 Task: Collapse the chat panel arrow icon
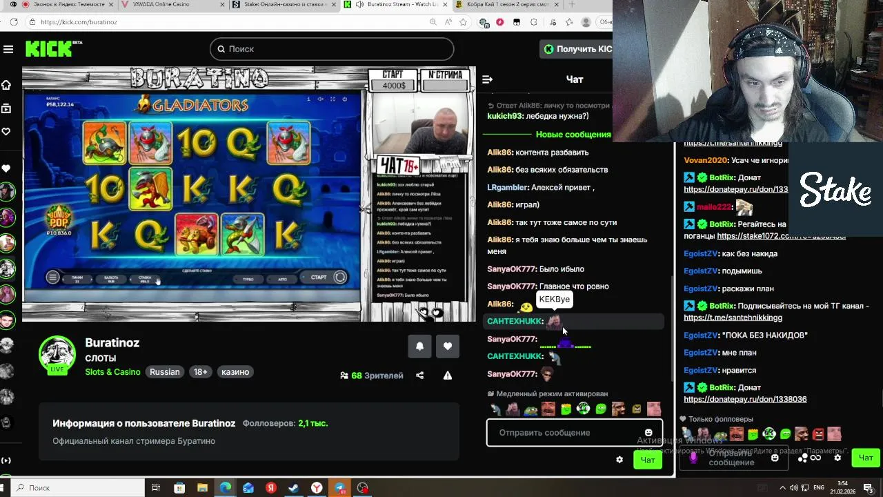pos(487,79)
